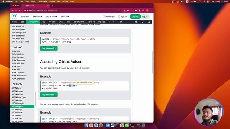Open Trash in the Dock
This screenshot has width=230, height=129.
143,125
